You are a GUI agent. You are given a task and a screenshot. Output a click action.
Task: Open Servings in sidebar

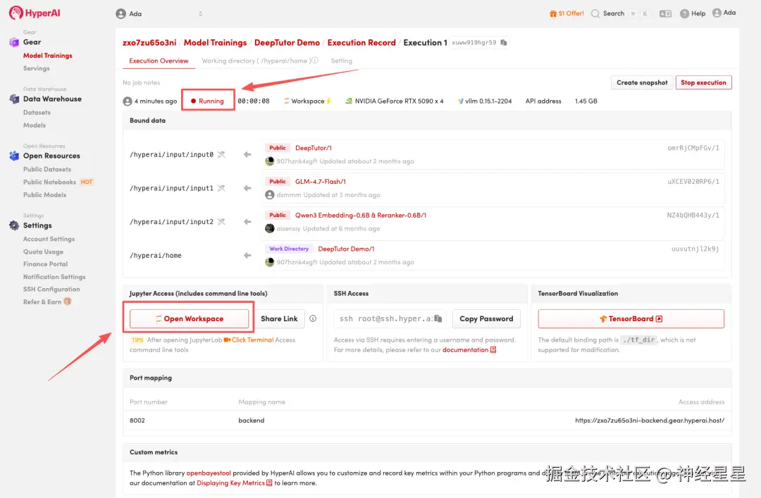point(37,68)
